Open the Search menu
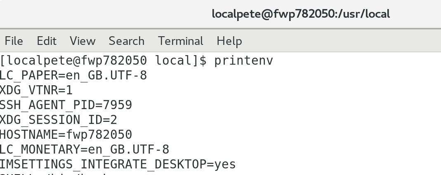The image size is (441, 175). tap(127, 41)
